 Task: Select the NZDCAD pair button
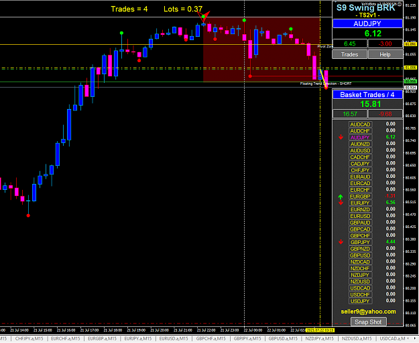(x=360, y=261)
